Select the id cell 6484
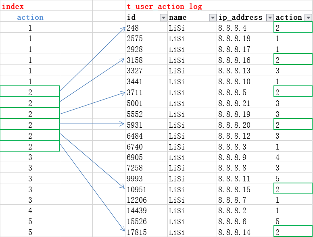This screenshot has height=237, width=313. click(146, 135)
